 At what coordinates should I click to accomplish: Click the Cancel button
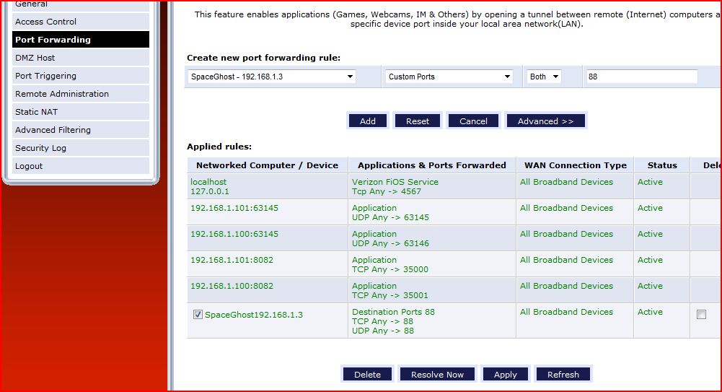pos(473,121)
